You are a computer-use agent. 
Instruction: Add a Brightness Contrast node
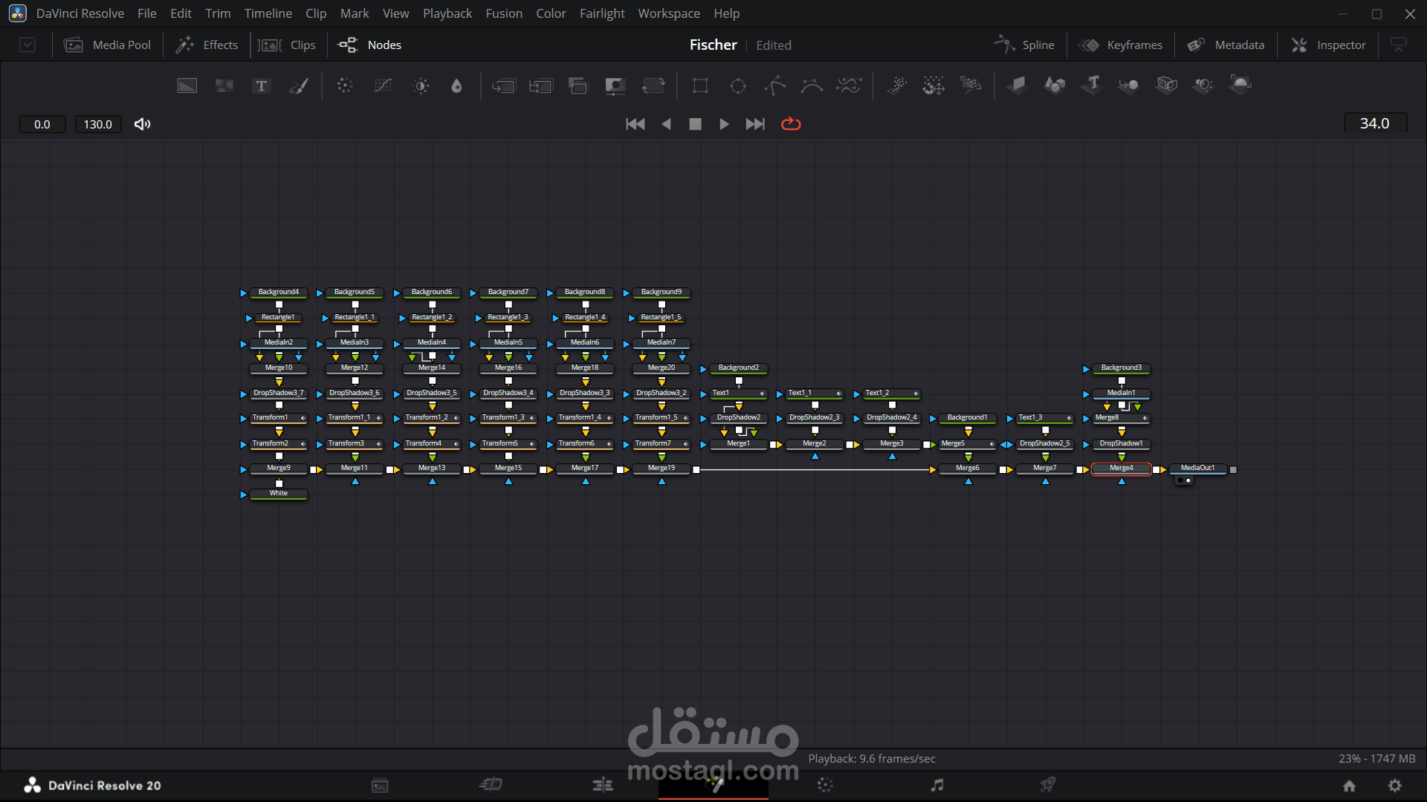(421, 86)
